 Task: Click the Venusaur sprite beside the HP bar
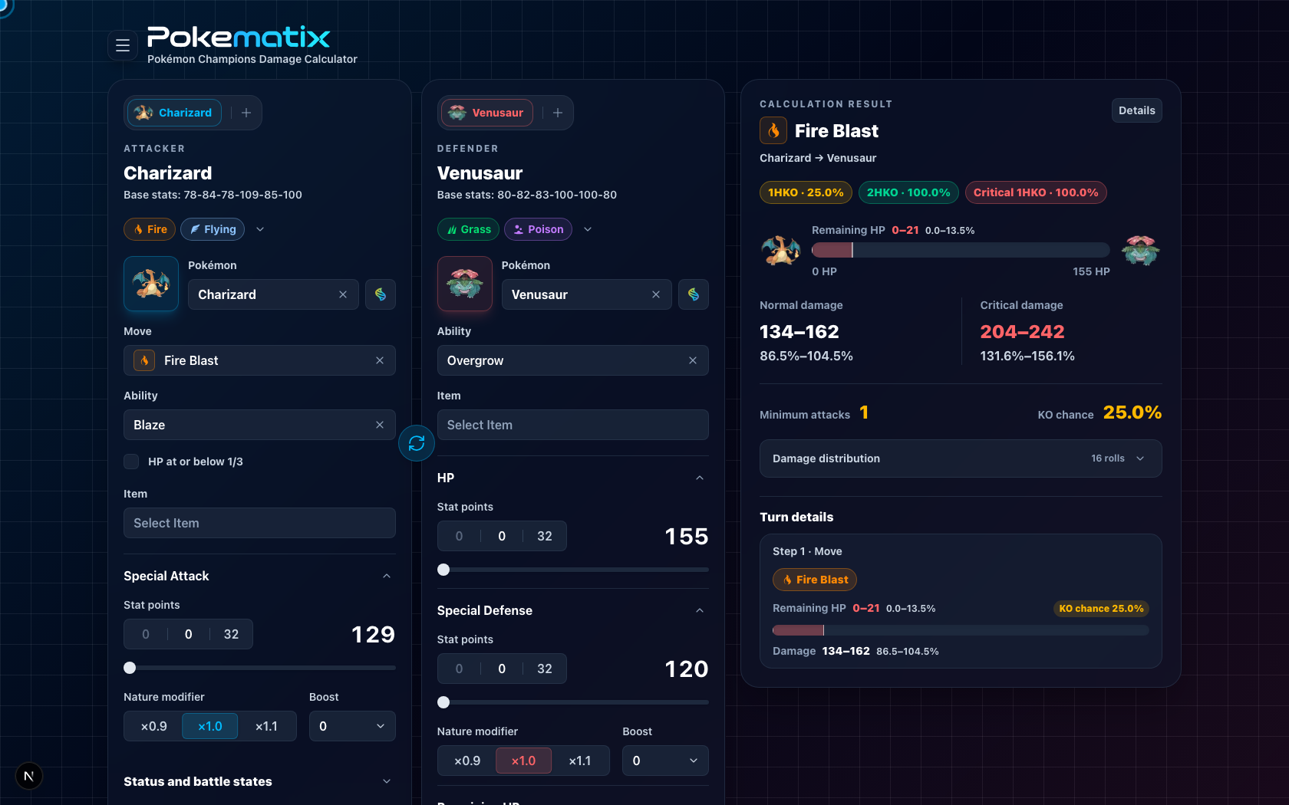click(x=1141, y=250)
